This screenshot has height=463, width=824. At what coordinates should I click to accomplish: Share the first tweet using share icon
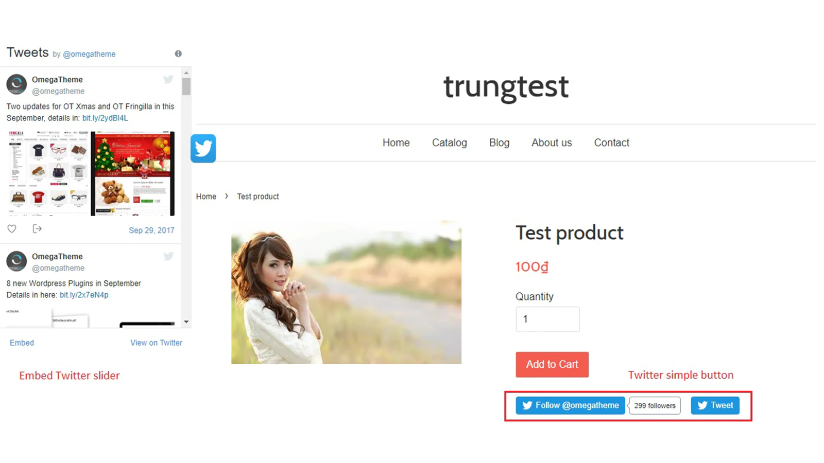[x=37, y=228]
